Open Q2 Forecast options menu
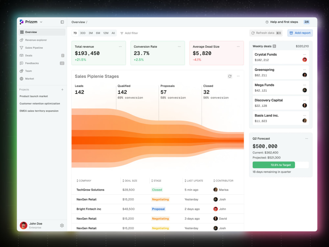Image resolution: width=329 pixels, height=247 pixels. click(x=307, y=139)
